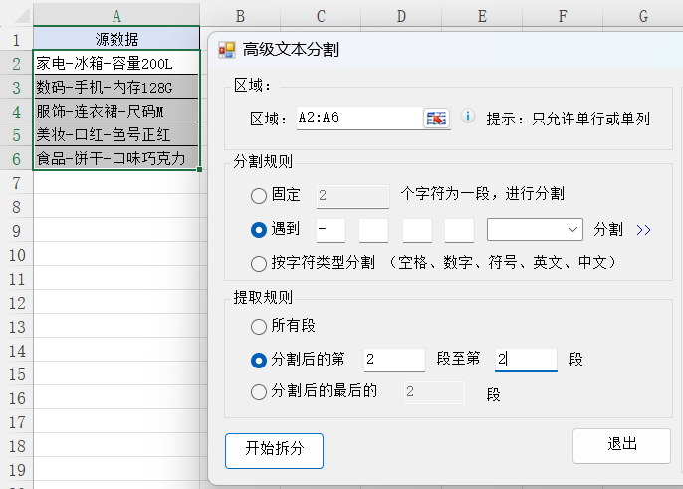Select column D header
683x489 pixels.
[401, 16]
